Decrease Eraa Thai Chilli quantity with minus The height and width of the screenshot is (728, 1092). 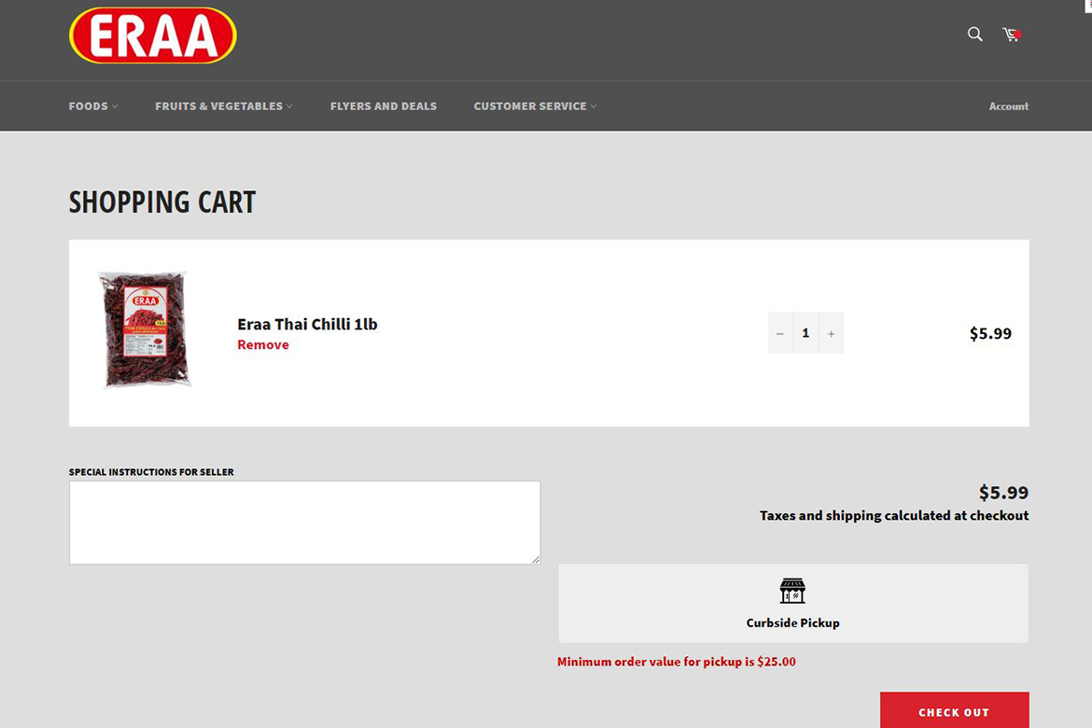pos(780,333)
